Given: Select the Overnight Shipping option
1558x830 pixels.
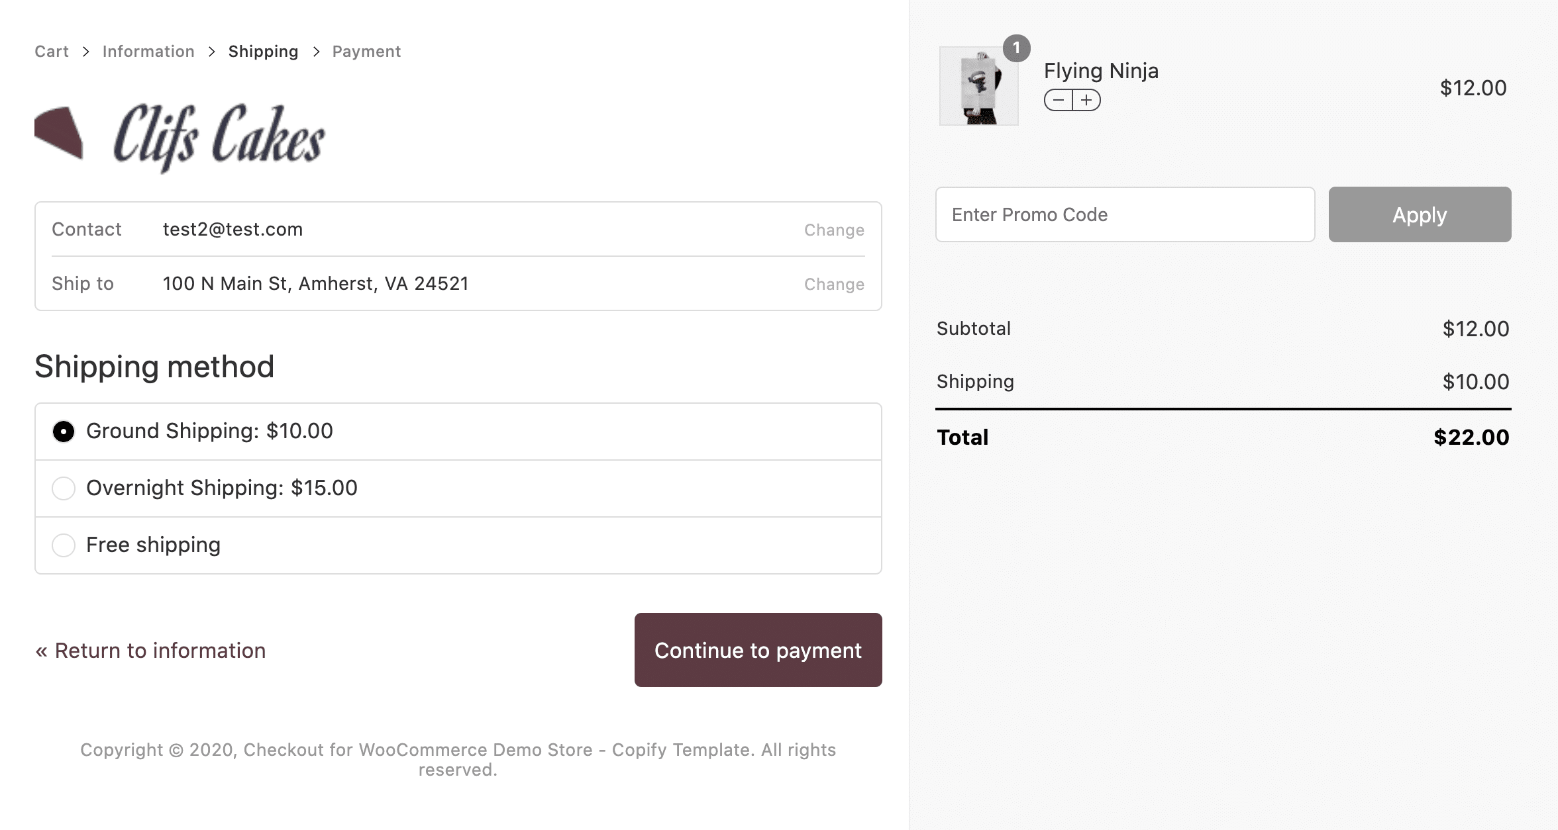Looking at the screenshot, I should (63, 488).
